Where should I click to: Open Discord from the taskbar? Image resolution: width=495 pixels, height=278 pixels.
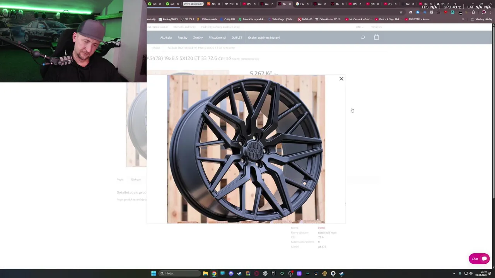(x=231, y=273)
